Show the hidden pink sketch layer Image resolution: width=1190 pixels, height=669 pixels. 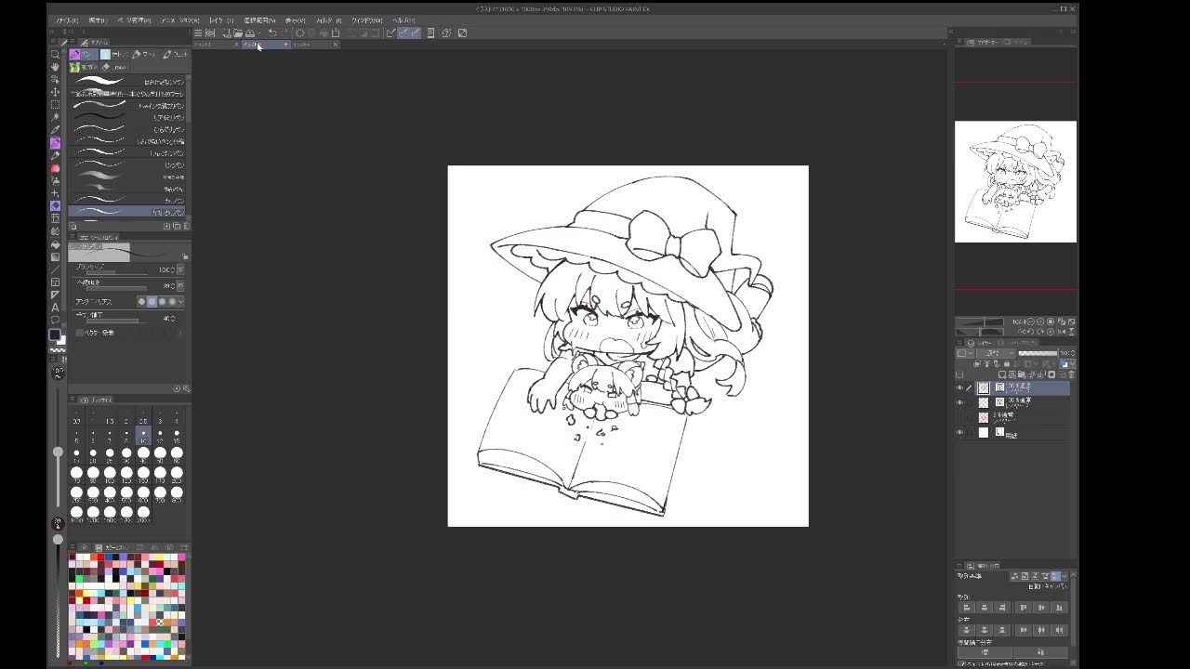959,417
